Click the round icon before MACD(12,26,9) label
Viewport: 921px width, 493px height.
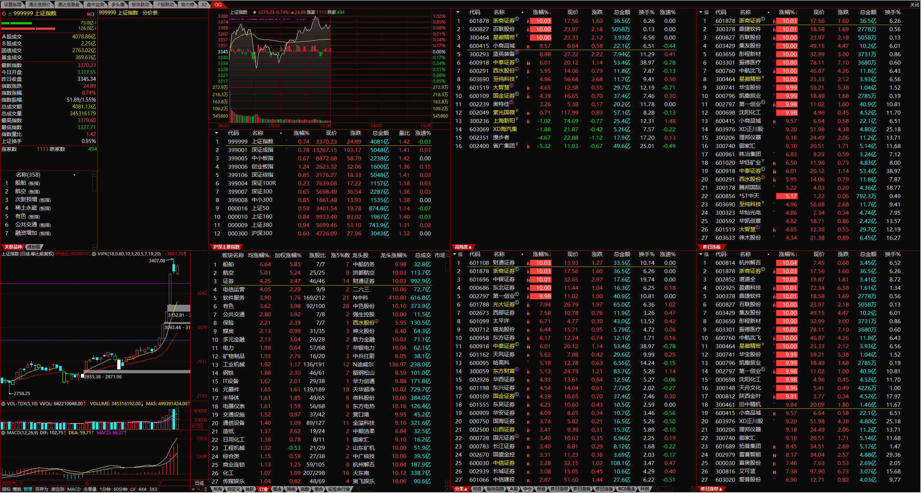[x=3, y=432]
